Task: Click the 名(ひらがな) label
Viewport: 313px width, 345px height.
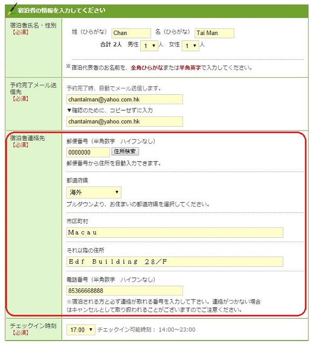Action: tap(173, 32)
